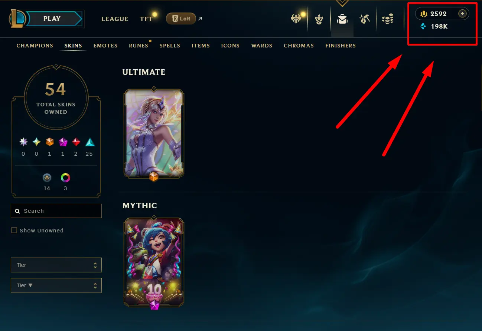The height and width of the screenshot is (331, 482).
Task: Open the Store coins icon
Action: click(x=388, y=19)
